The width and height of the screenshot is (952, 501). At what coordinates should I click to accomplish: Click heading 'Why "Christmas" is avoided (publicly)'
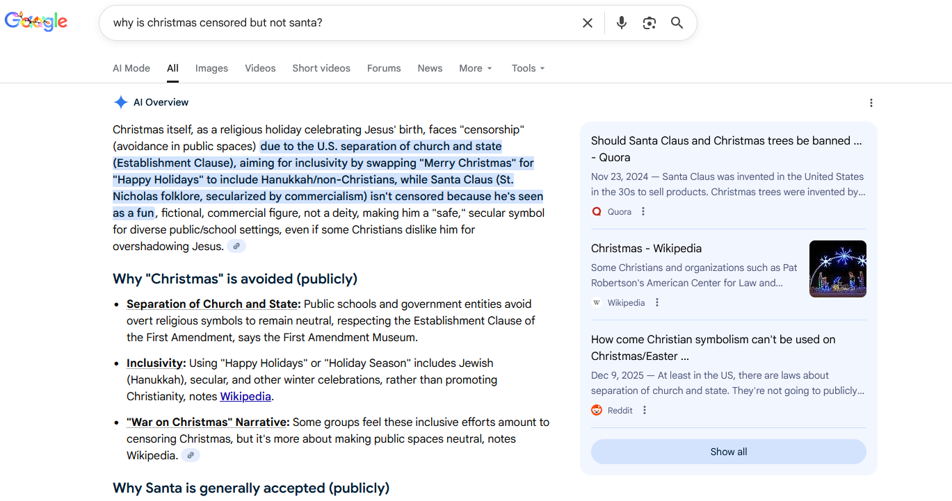[235, 279]
